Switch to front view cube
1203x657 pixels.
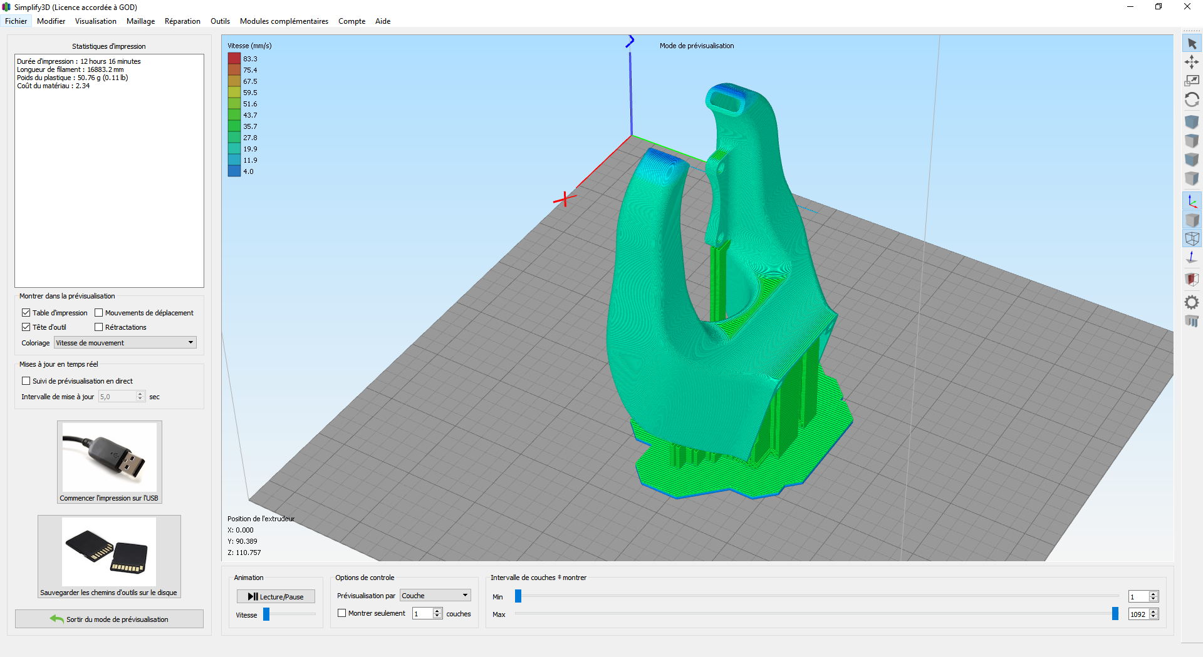[1192, 159]
